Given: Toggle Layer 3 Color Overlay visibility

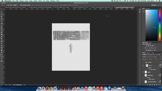Looking at the screenshot, I should [x=149, y=70].
